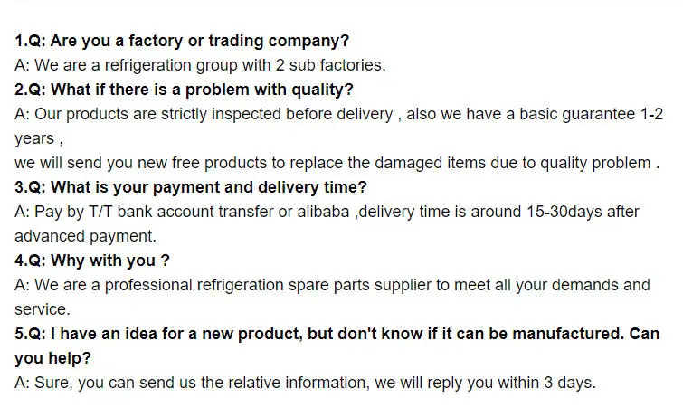683x417 pixels.
Task: Click the line 'we will send you new free products'
Action: pyautogui.click(x=336, y=163)
